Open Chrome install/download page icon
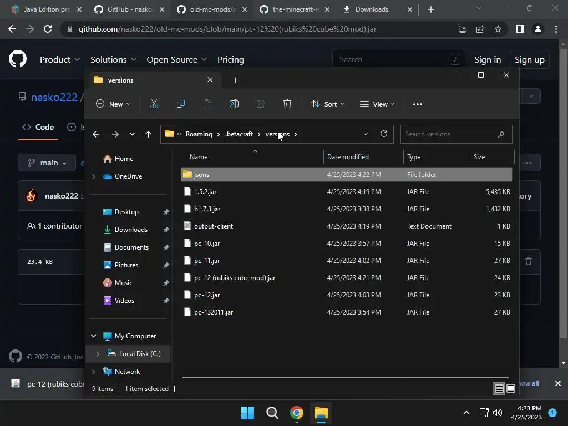 [462, 29]
